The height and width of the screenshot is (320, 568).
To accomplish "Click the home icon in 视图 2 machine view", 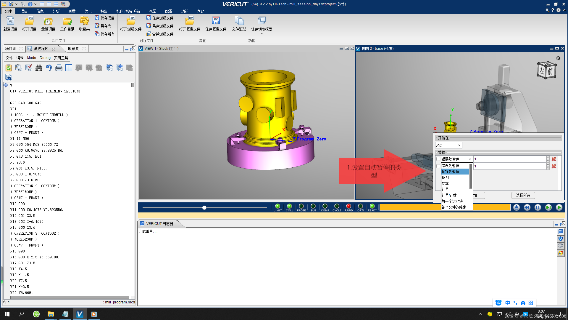I will pos(558,58).
